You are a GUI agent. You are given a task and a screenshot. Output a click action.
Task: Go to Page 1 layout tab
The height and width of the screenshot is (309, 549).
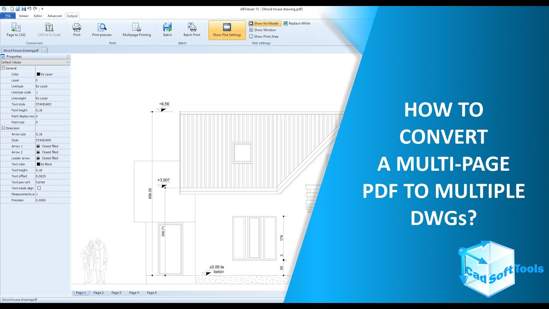pos(81,293)
